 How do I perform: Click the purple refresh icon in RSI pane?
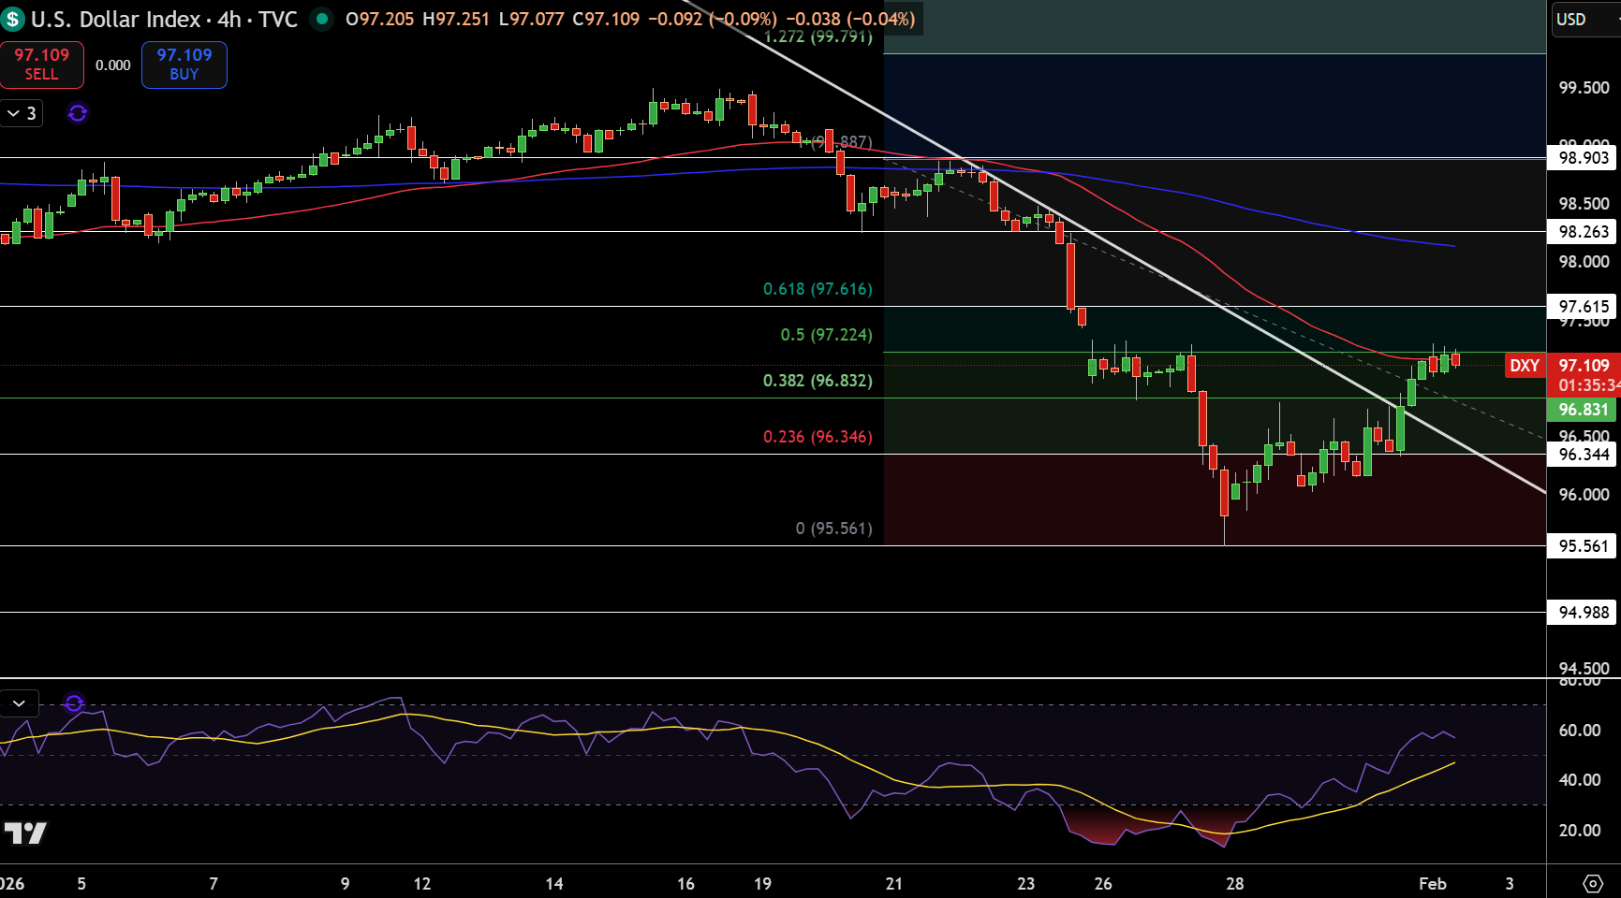[74, 702]
